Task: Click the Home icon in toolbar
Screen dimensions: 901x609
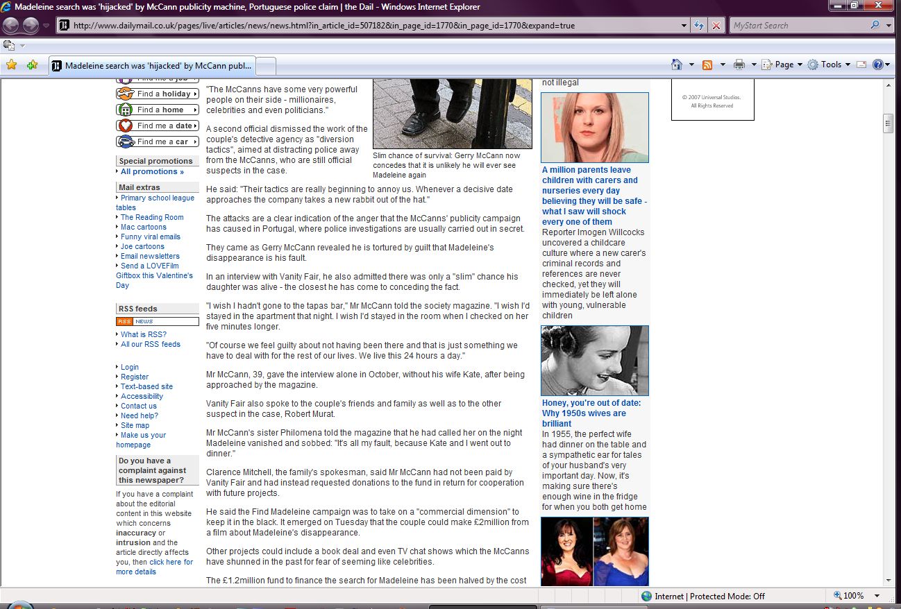Action: point(677,65)
